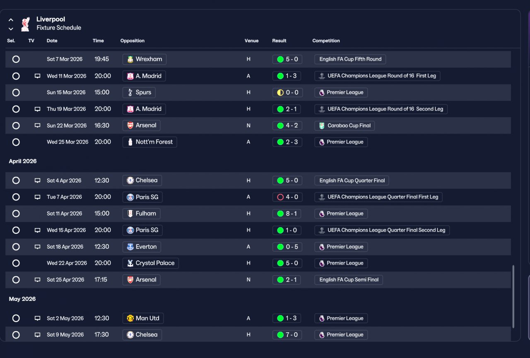Open the 8 - 1 result against Fulham

point(287,214)
